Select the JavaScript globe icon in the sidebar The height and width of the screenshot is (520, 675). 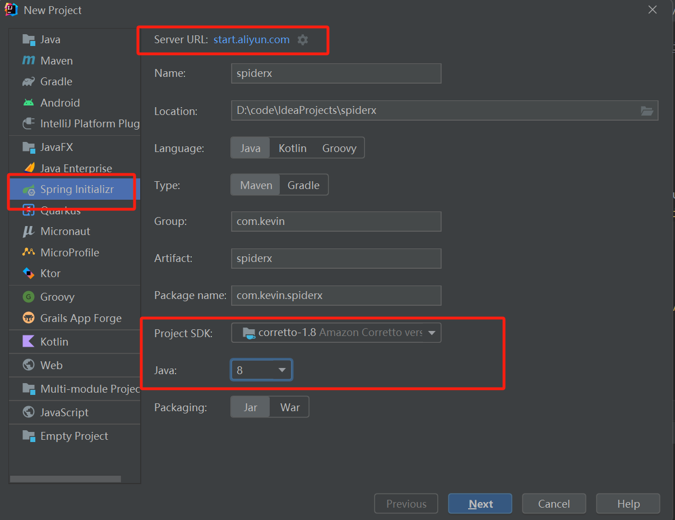pos(29,412)
